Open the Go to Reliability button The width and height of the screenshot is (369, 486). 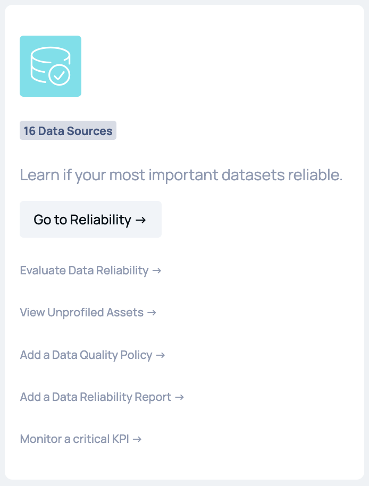pyautogui.click(x=90, y=220)
